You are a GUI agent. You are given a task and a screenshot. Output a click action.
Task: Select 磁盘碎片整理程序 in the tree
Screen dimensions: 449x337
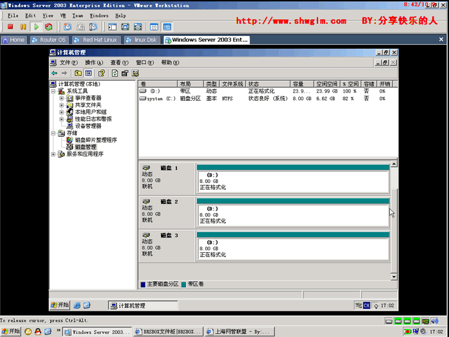coord(96,140)
